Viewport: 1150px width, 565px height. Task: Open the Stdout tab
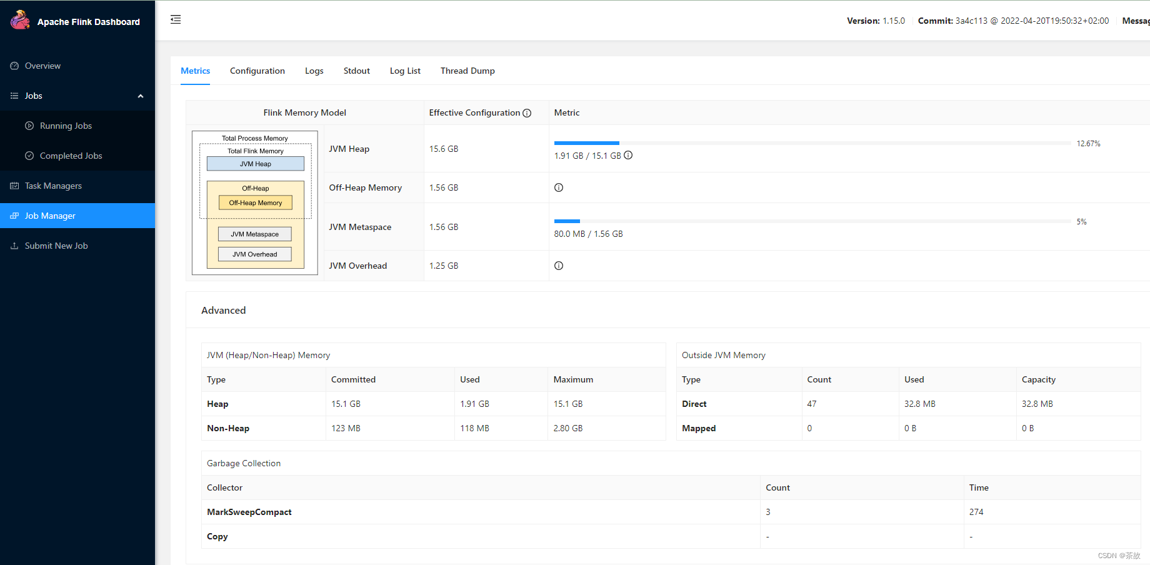[357, 71]
